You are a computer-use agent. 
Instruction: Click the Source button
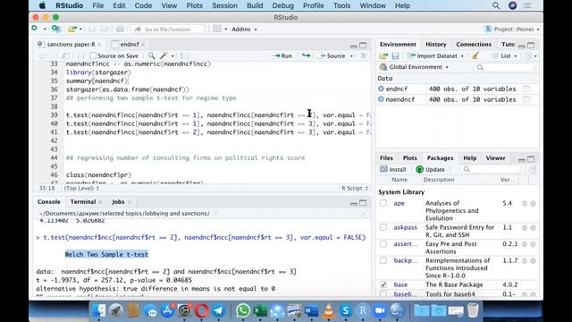(x=332, y=55)
